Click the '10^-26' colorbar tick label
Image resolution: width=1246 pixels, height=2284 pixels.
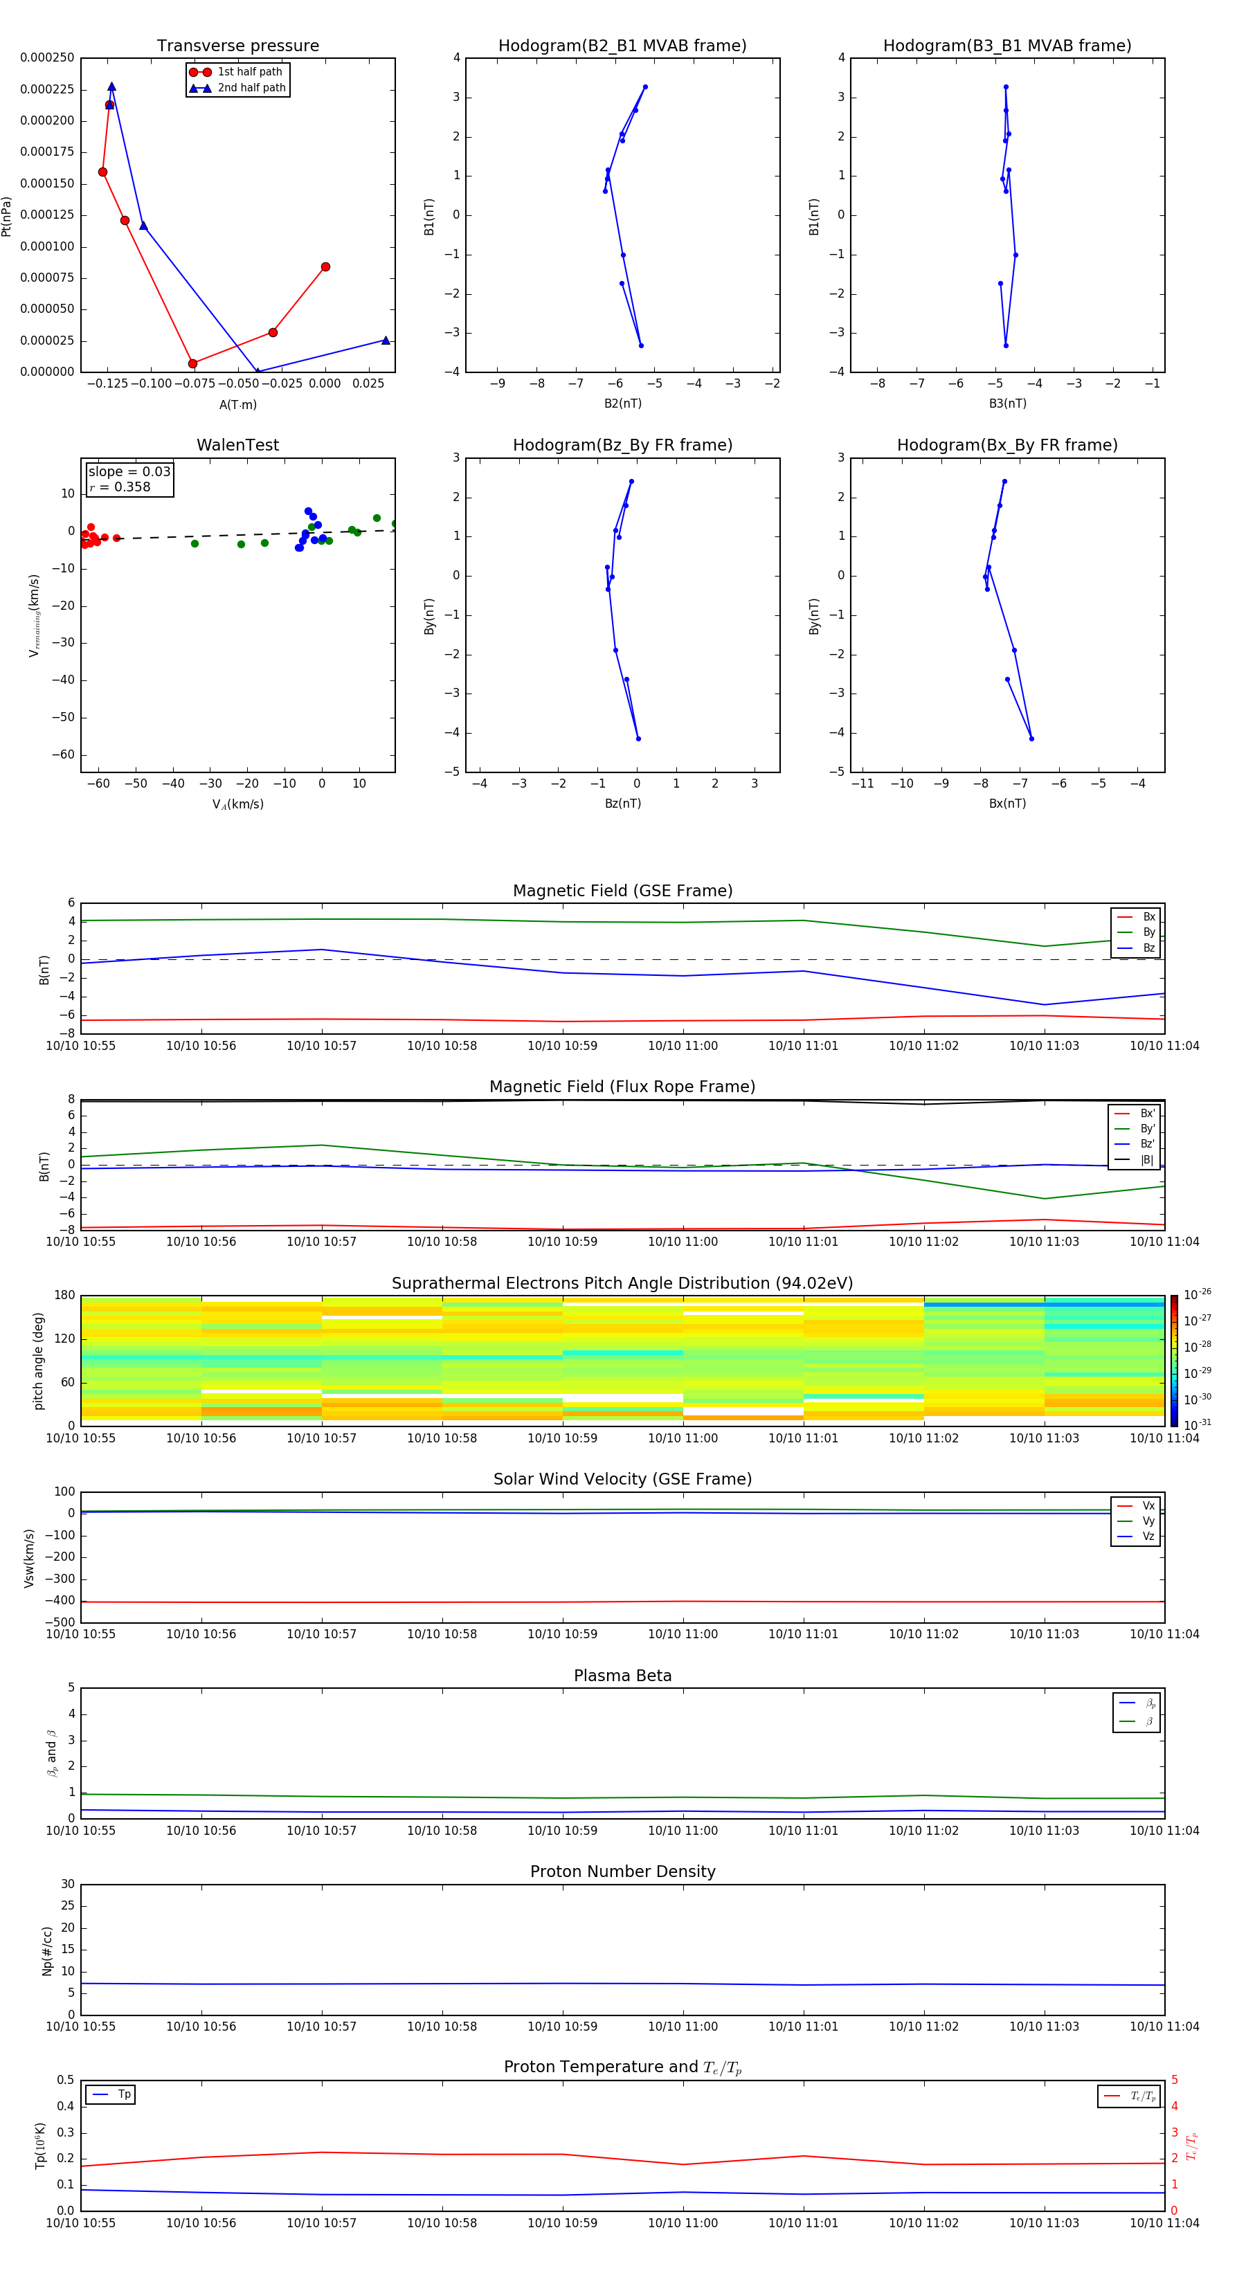(1198, 1294)
